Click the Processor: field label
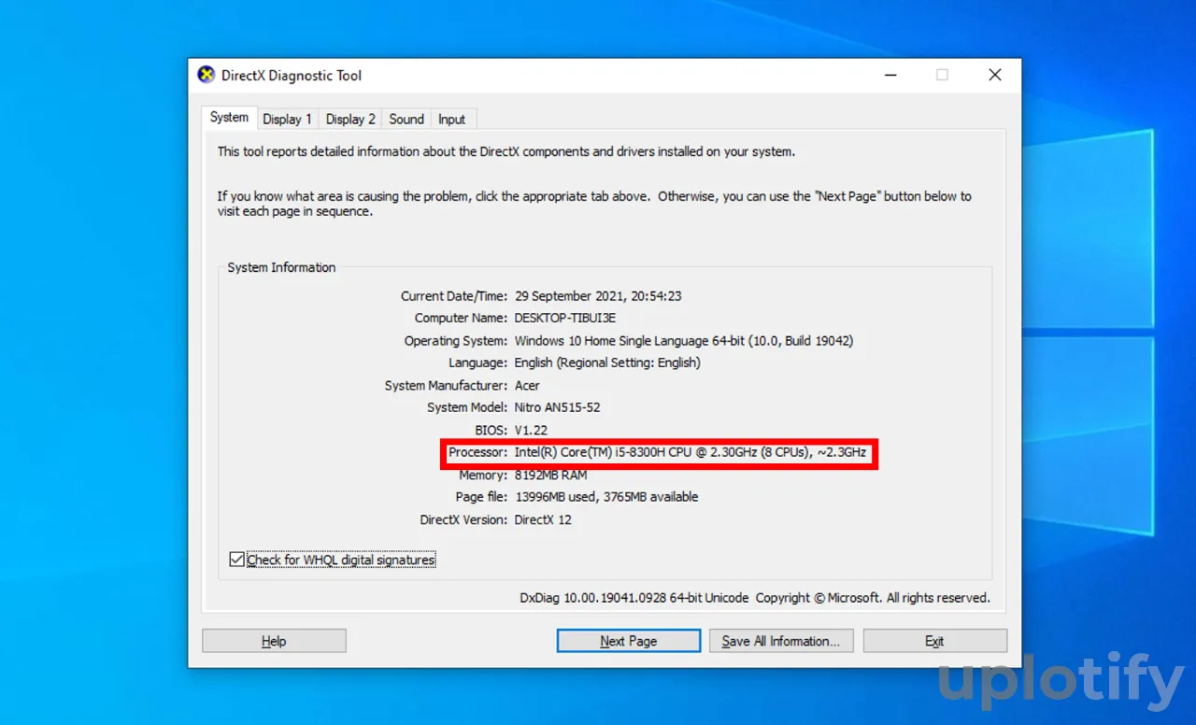Screen dimensions: 1196x725 [477, 452]
